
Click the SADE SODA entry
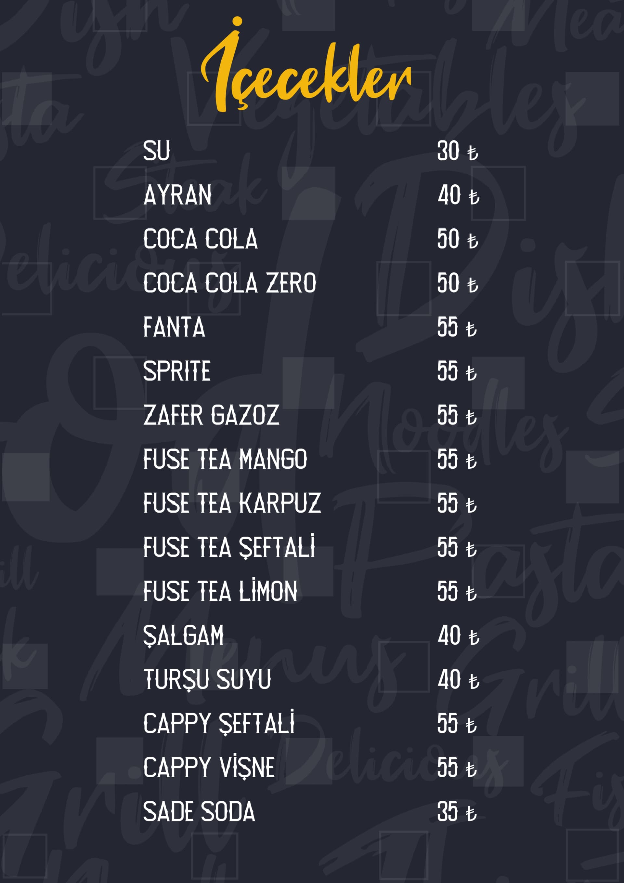point(199,811)
